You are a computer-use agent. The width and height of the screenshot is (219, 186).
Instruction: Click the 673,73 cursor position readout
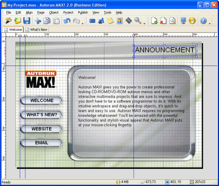[x=148, y=182]
